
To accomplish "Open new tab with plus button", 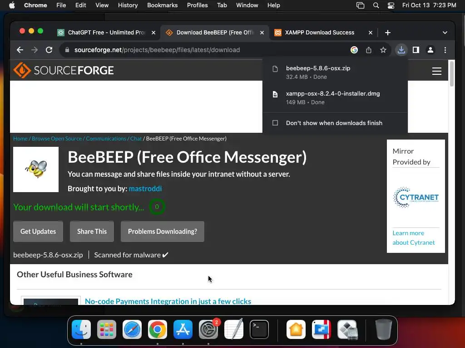I will coord(388,33).
